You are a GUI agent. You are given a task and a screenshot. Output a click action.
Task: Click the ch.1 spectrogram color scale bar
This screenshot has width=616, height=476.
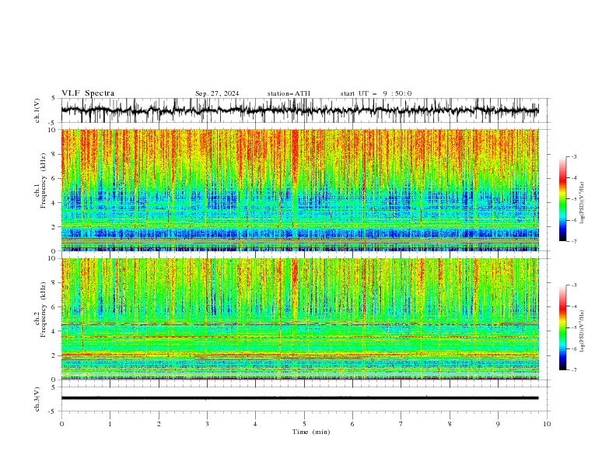pos(562,199)
